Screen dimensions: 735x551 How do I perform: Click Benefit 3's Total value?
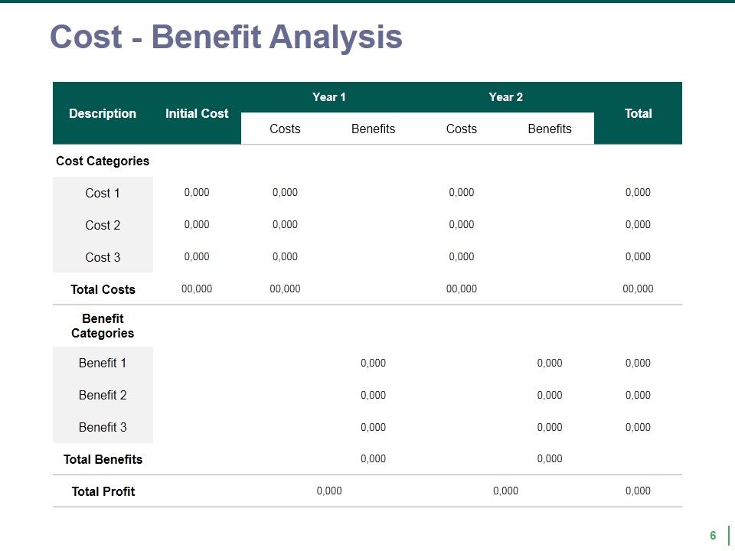tap(638, 427)
